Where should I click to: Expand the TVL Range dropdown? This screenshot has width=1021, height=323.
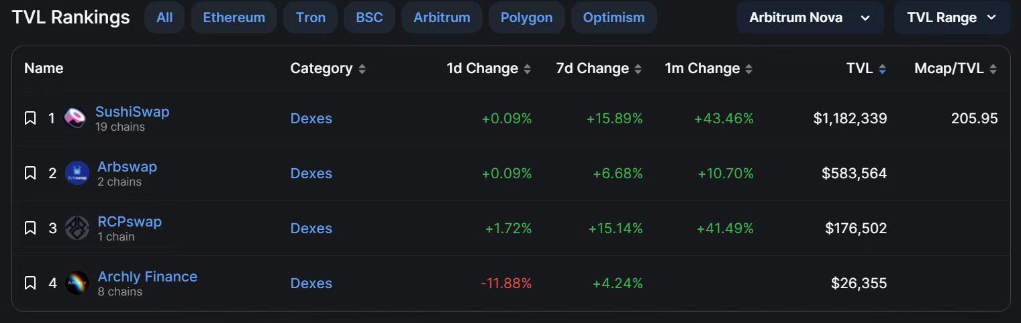tap(951, 17)
